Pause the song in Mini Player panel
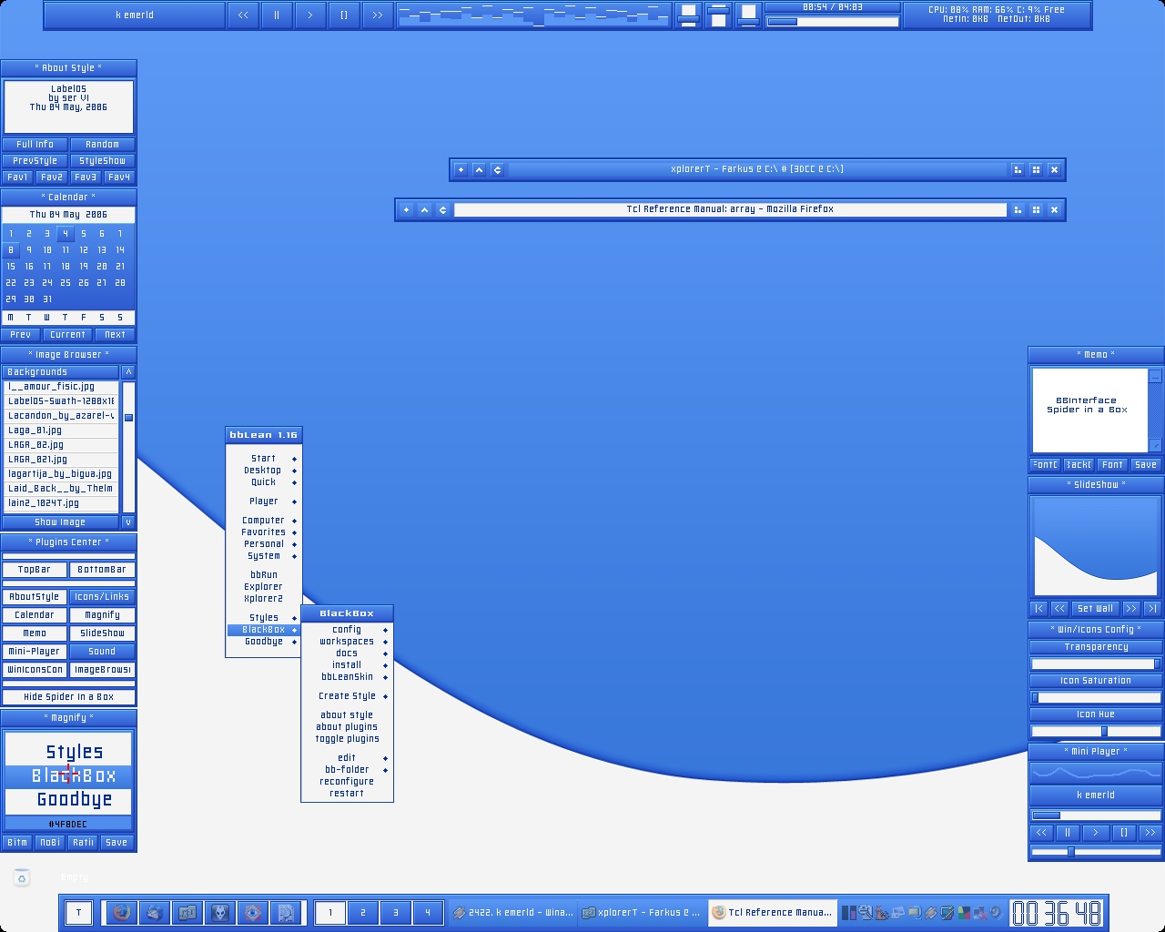Viewport: 1165px width, 932px height. 1069,832
